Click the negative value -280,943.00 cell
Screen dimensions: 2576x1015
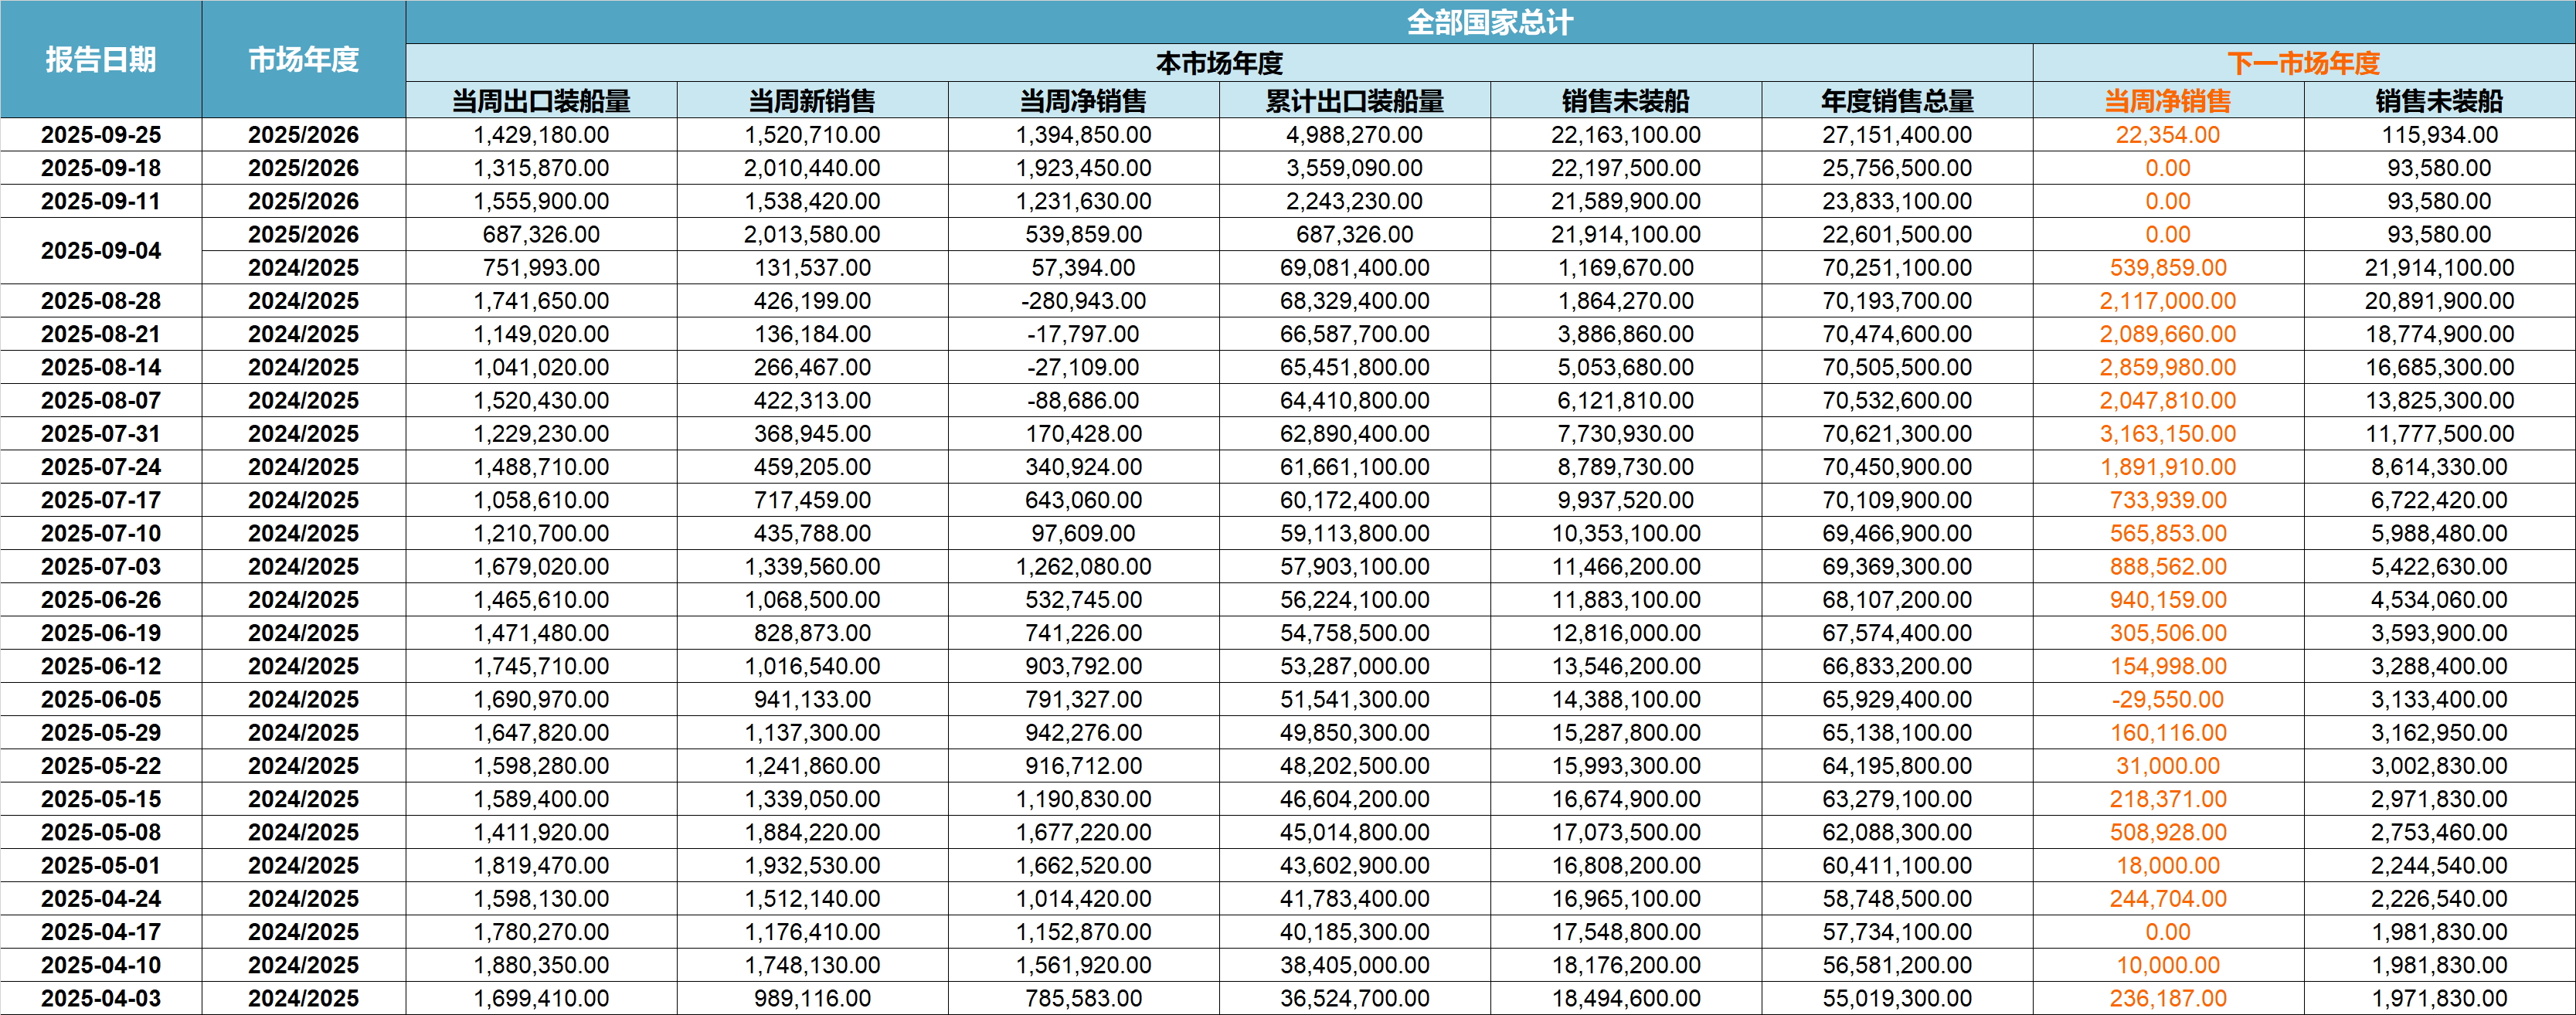[1083, 301]
